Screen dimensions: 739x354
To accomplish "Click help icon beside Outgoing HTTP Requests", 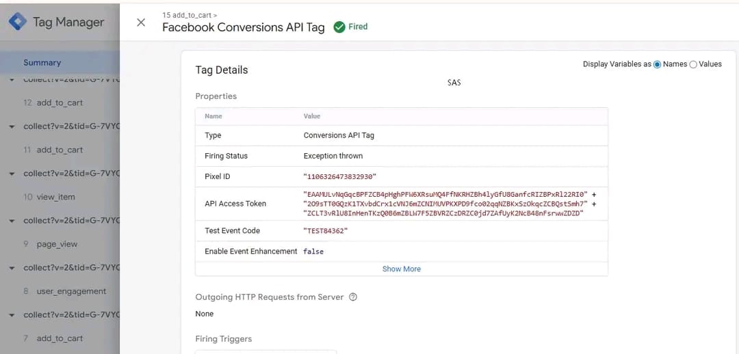I will pos(353,297).
